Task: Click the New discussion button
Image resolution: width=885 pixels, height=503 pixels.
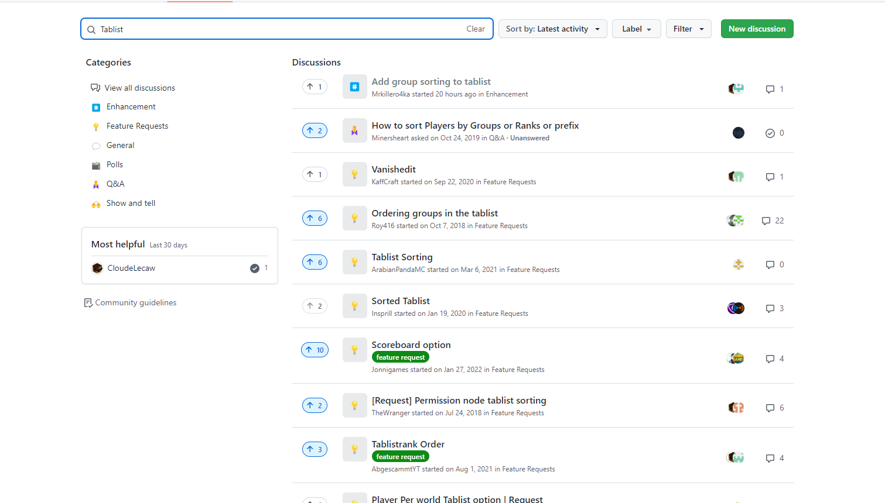Action: [x=757, y=29]
